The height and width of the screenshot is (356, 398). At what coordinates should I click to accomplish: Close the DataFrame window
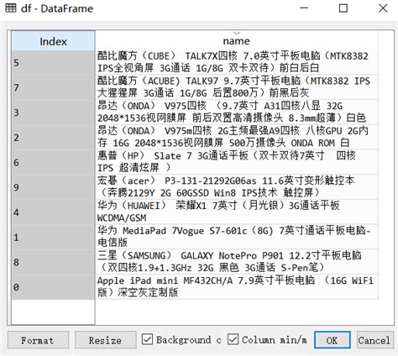pyautogui.click(x=383, y=8)
